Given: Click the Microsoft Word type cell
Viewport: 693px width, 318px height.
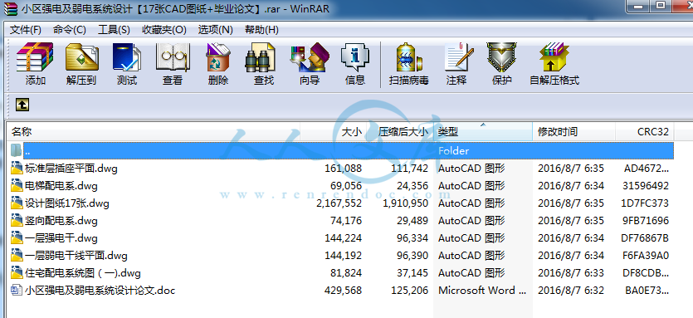Looking at the screenshot, I should [482, 291].
